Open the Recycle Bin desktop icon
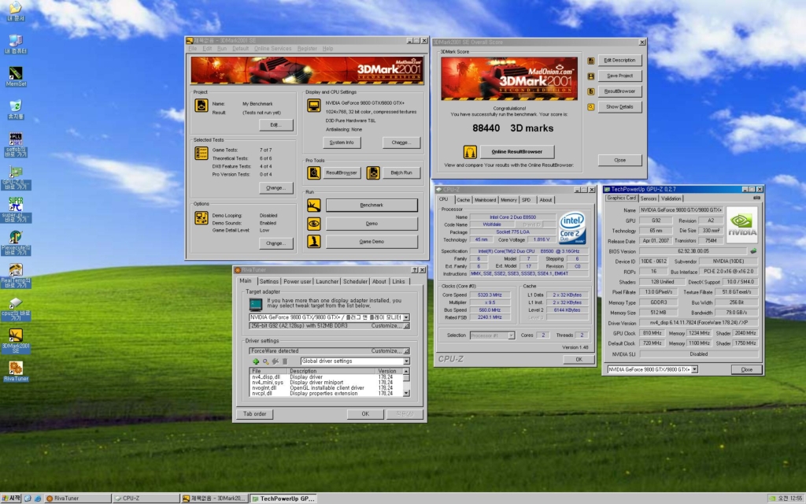The height and width of the screenshot is (504, 806). point(16,109)
